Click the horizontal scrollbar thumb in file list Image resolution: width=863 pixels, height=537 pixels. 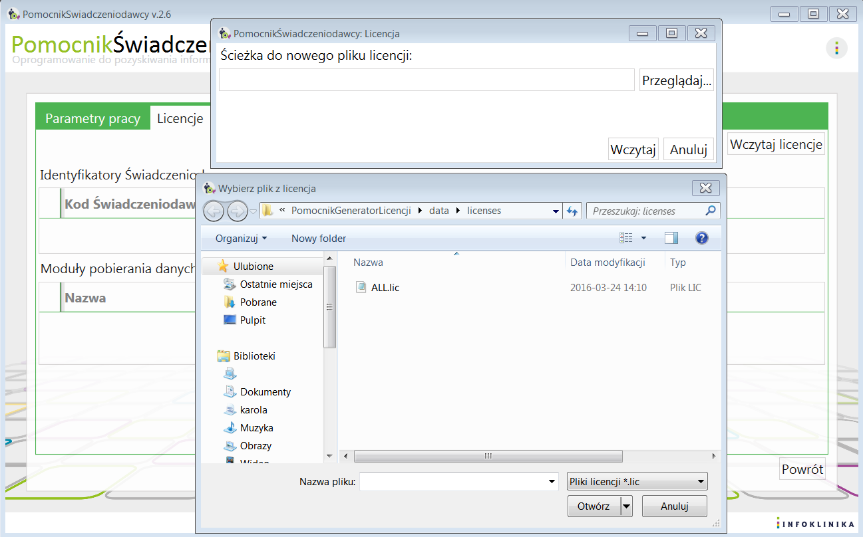[x=488, y=456]
